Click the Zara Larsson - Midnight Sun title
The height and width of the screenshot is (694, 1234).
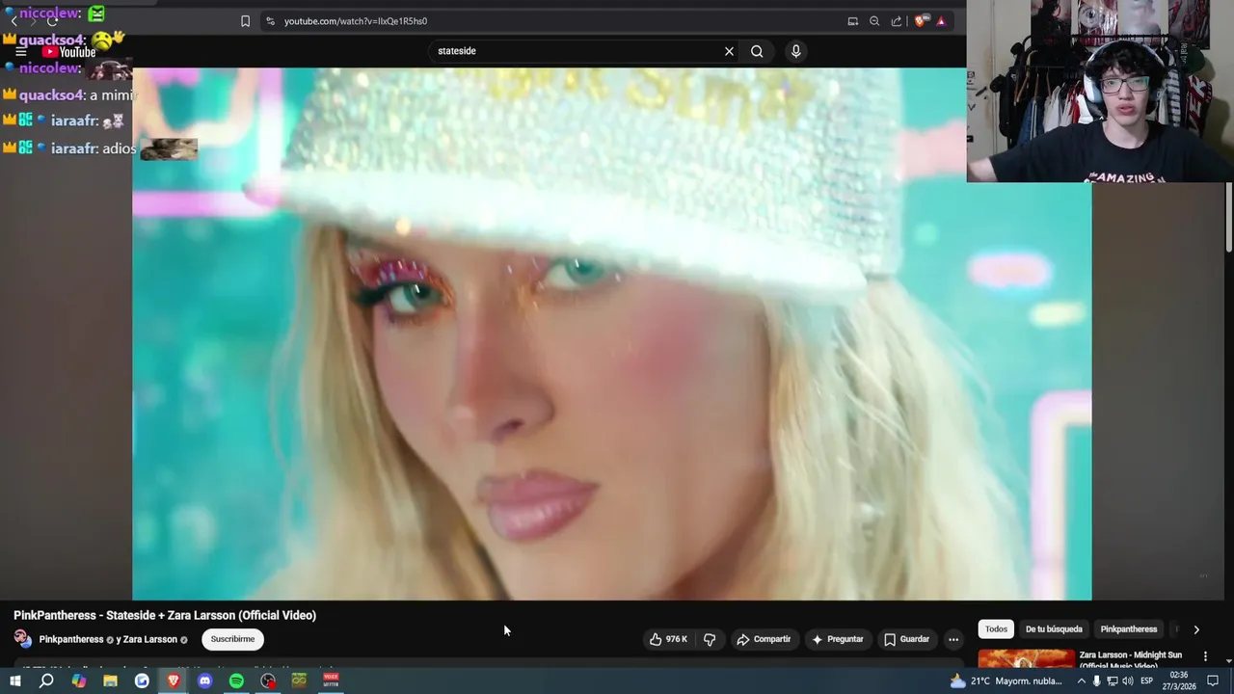point(1130,659)
